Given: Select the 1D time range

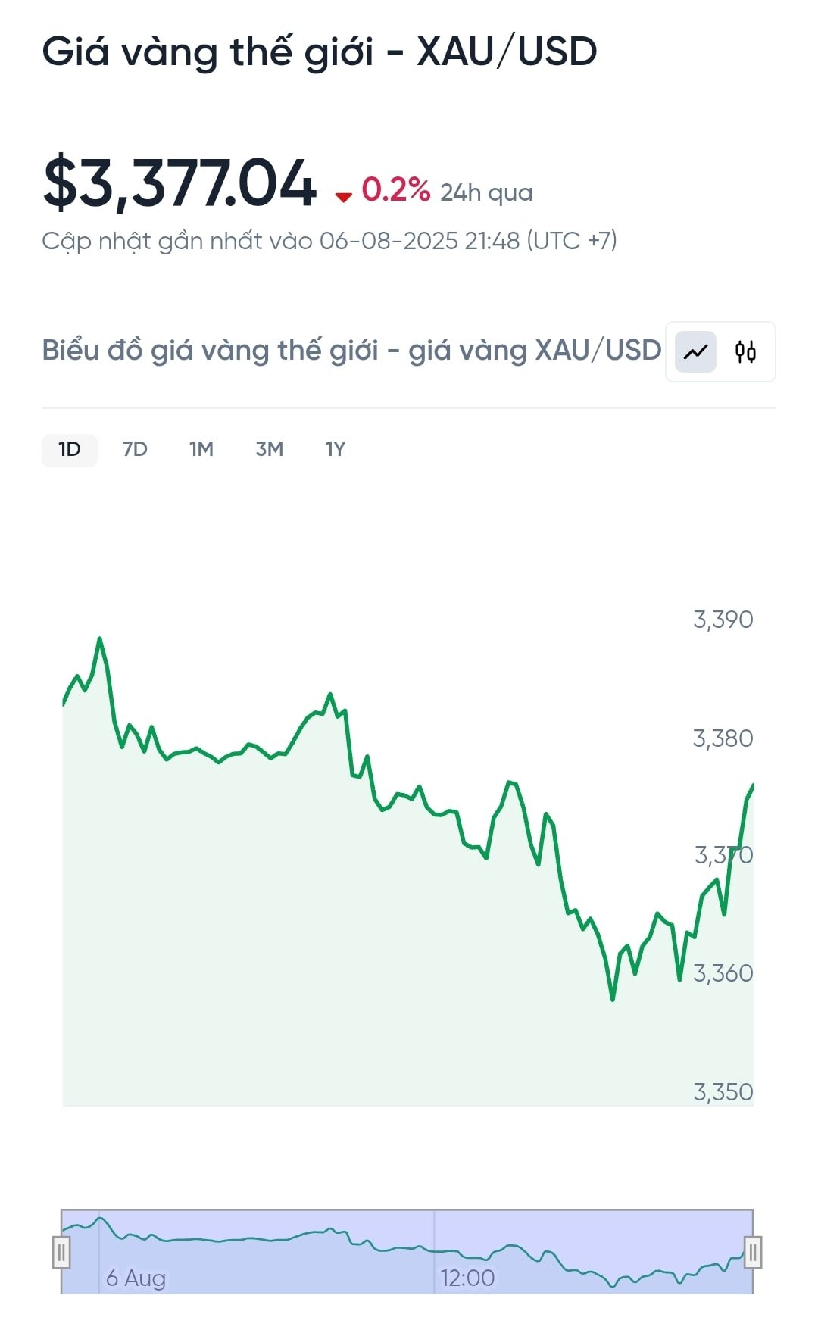Looking at the screenshot, I should (70, 450).
